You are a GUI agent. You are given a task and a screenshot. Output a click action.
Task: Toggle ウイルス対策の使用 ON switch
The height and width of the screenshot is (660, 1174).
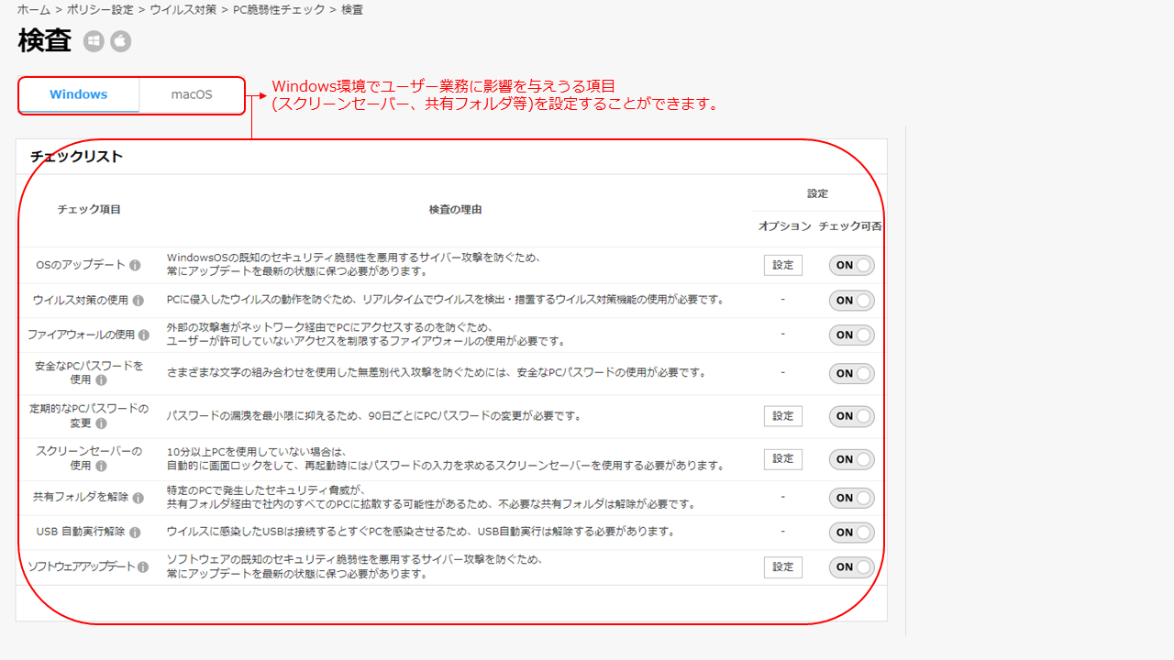(x=852, y=301)
